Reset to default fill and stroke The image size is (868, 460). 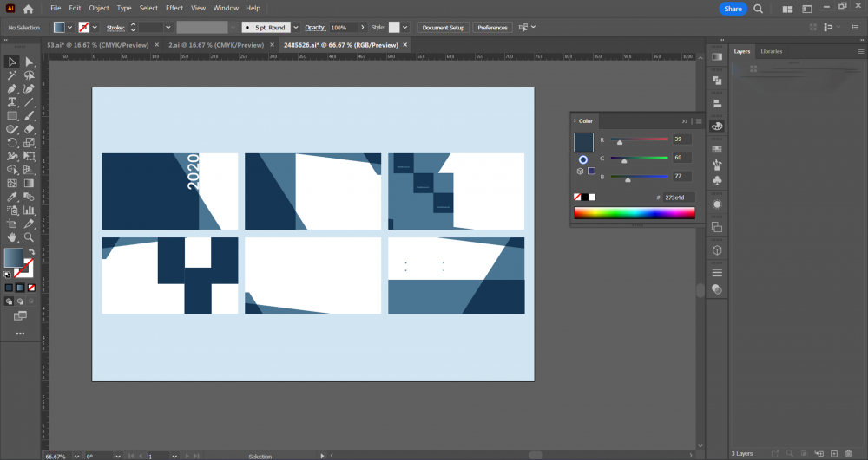pos(7,275)
